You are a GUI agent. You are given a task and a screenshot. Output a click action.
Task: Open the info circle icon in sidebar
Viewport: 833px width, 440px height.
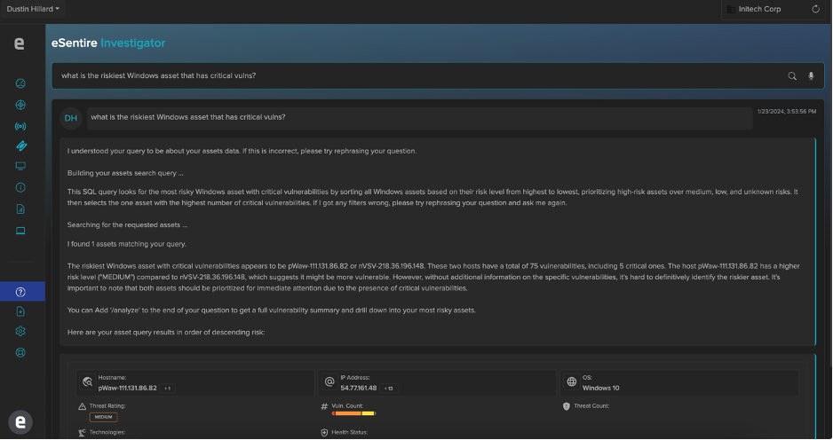20,187
